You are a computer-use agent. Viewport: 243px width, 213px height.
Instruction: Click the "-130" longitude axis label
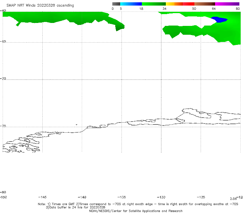pyautogui.click(x=161, y=197)
